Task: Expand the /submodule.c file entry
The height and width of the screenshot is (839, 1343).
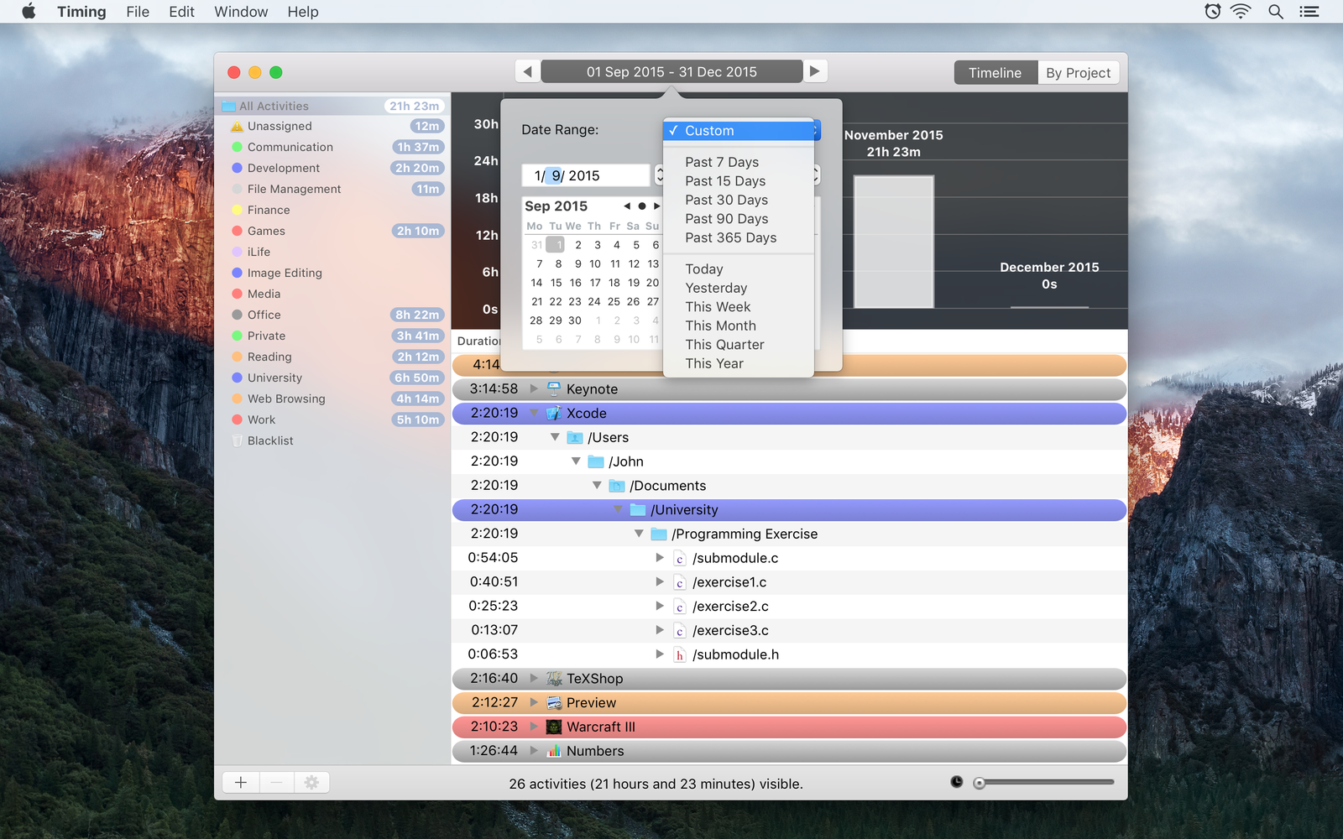Action: (x=660, y=557)
